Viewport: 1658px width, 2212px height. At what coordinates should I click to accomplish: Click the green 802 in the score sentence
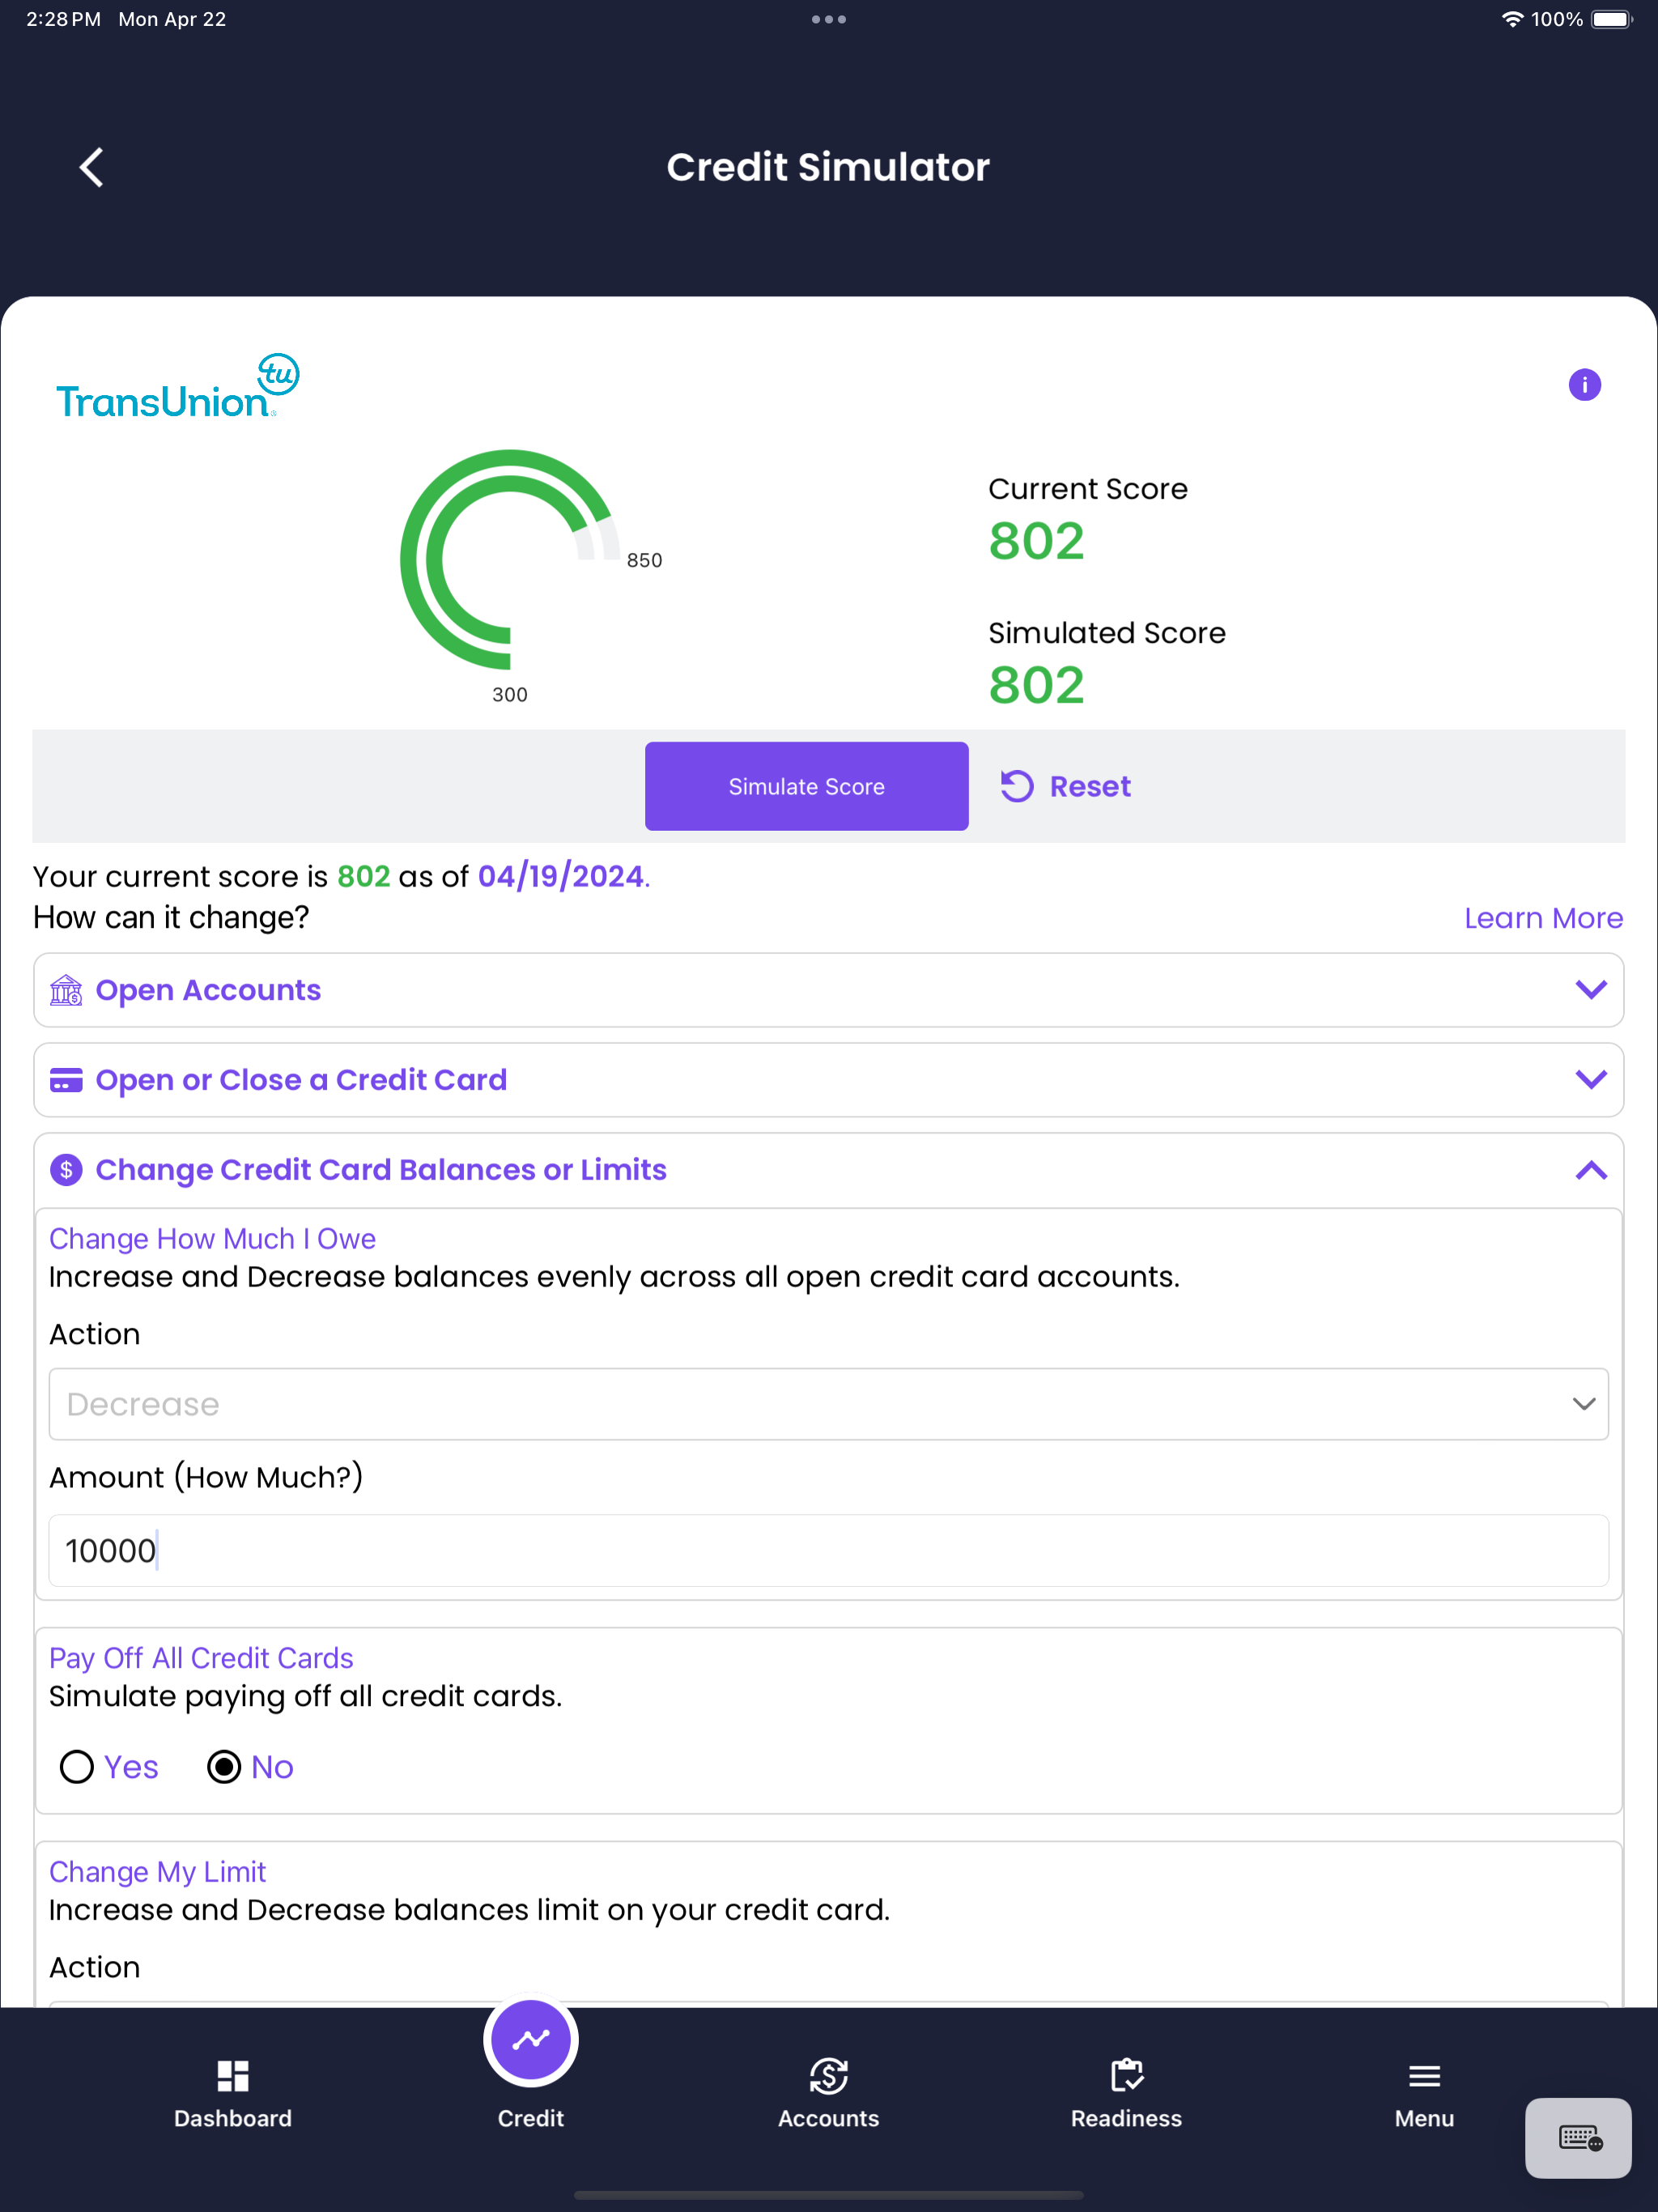tap(363, 876)
